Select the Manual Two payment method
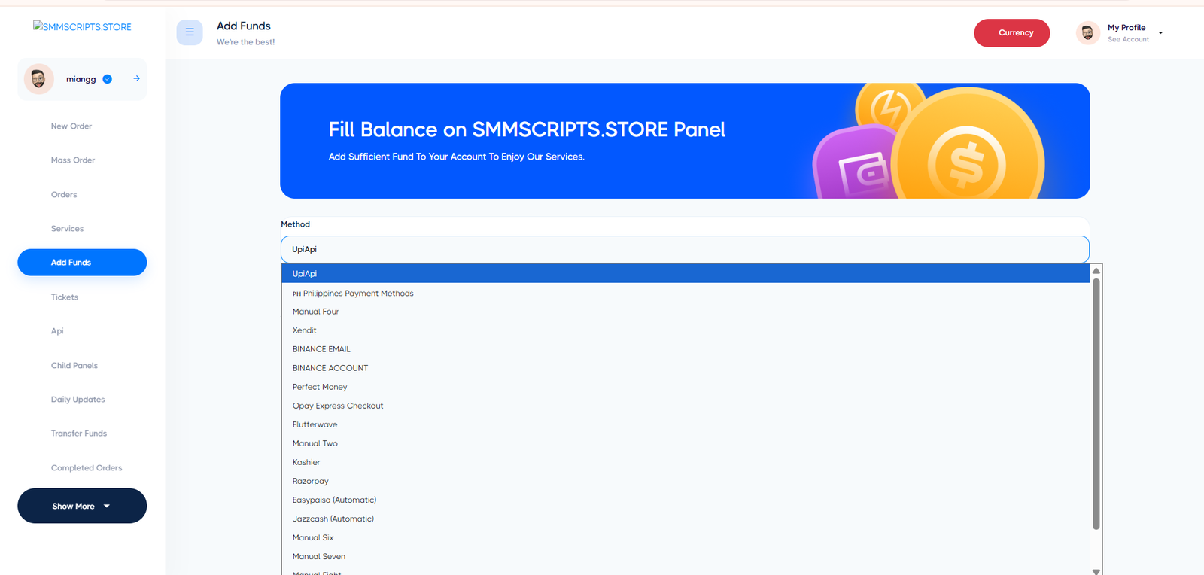 pos(686,443)
